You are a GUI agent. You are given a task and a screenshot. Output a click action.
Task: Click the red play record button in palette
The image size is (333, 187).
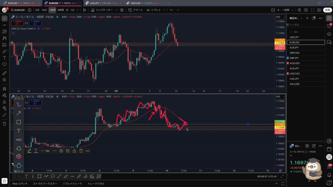[x=19, y=157]
